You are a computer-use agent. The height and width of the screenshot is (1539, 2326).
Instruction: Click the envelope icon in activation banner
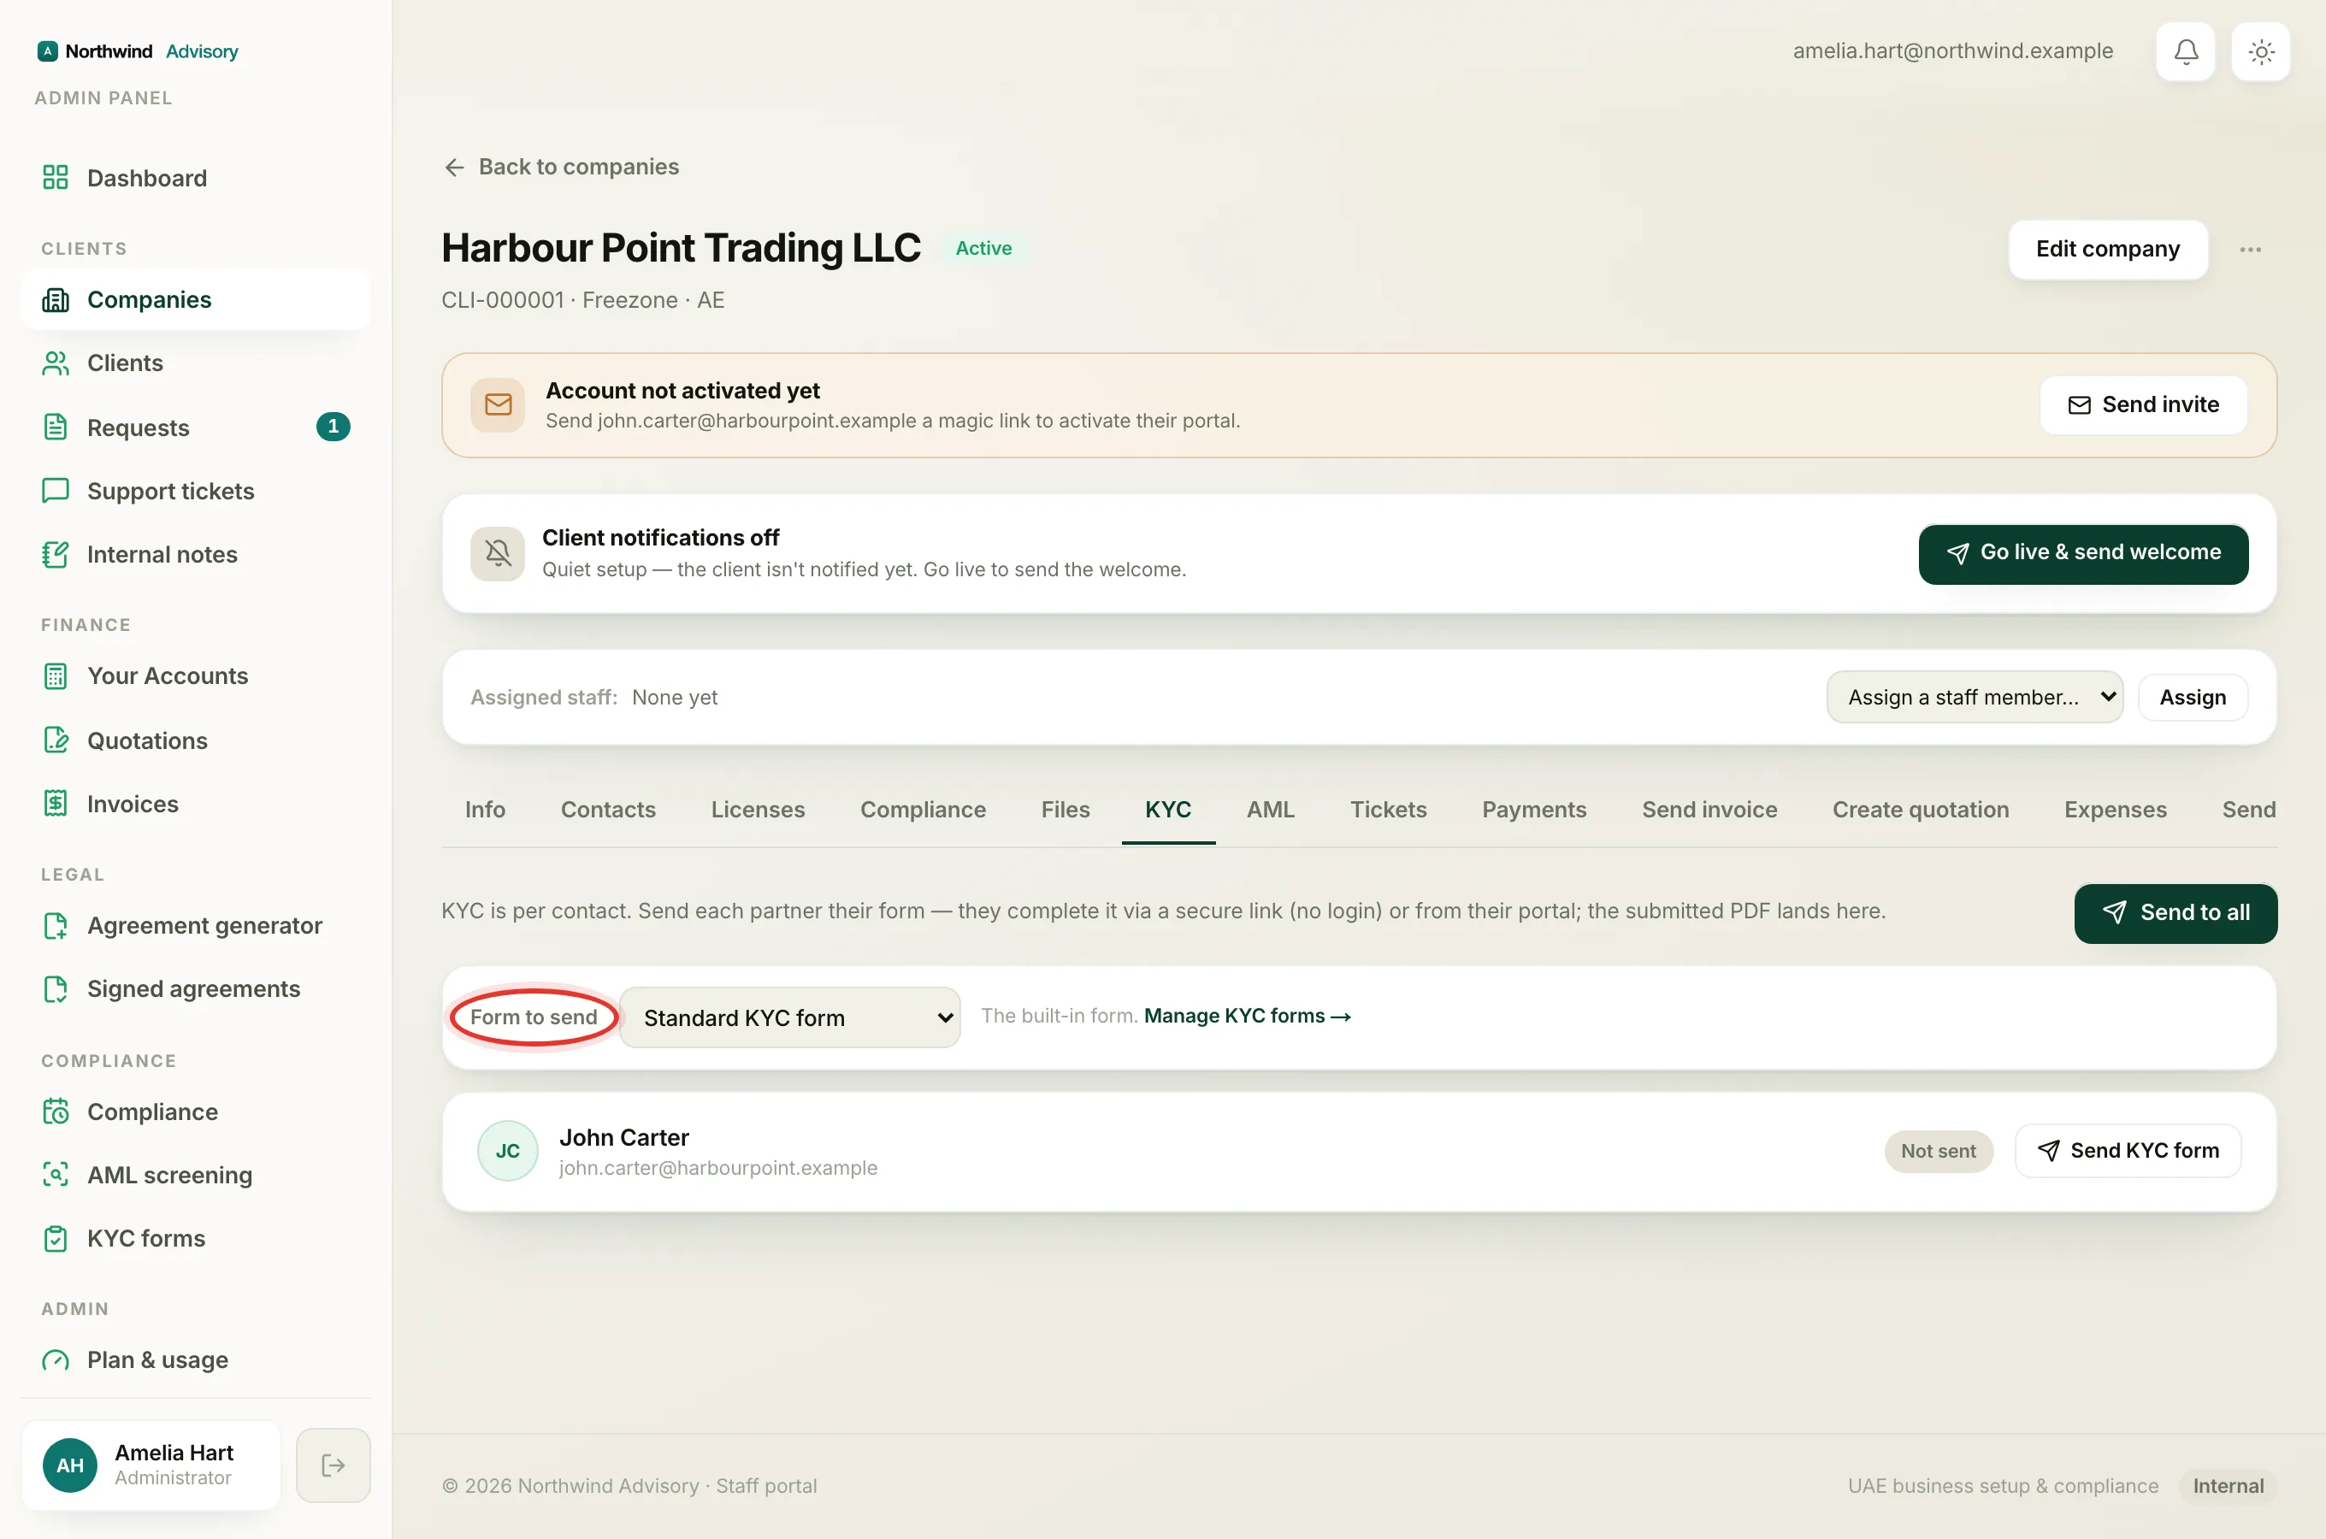pos(498,404)
